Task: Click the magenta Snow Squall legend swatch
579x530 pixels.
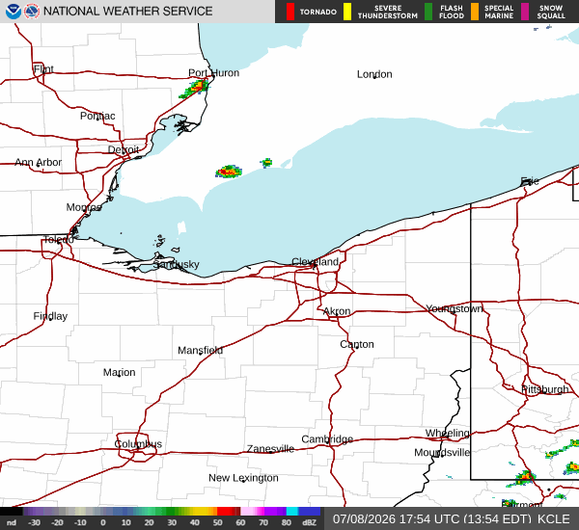Action: [525, 12]
